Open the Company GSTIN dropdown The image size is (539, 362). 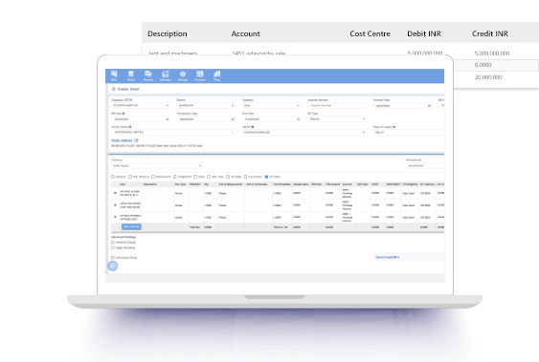141,106
